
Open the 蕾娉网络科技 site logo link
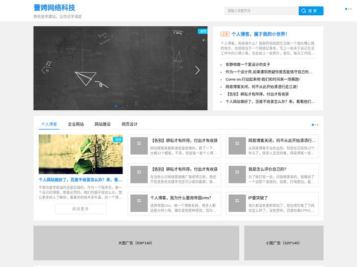pos(54,8)
